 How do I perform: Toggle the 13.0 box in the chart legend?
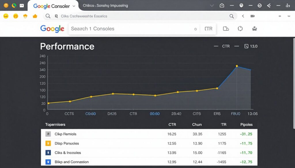coord(251,46)
